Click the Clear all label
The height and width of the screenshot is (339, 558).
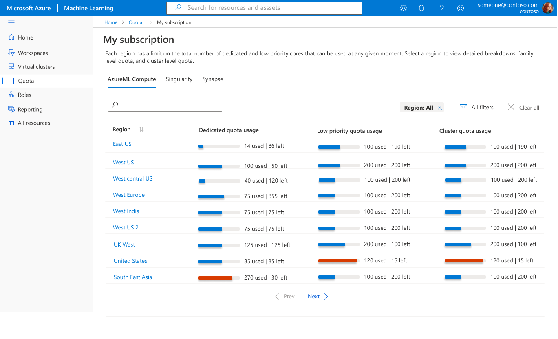click(529, 108)
